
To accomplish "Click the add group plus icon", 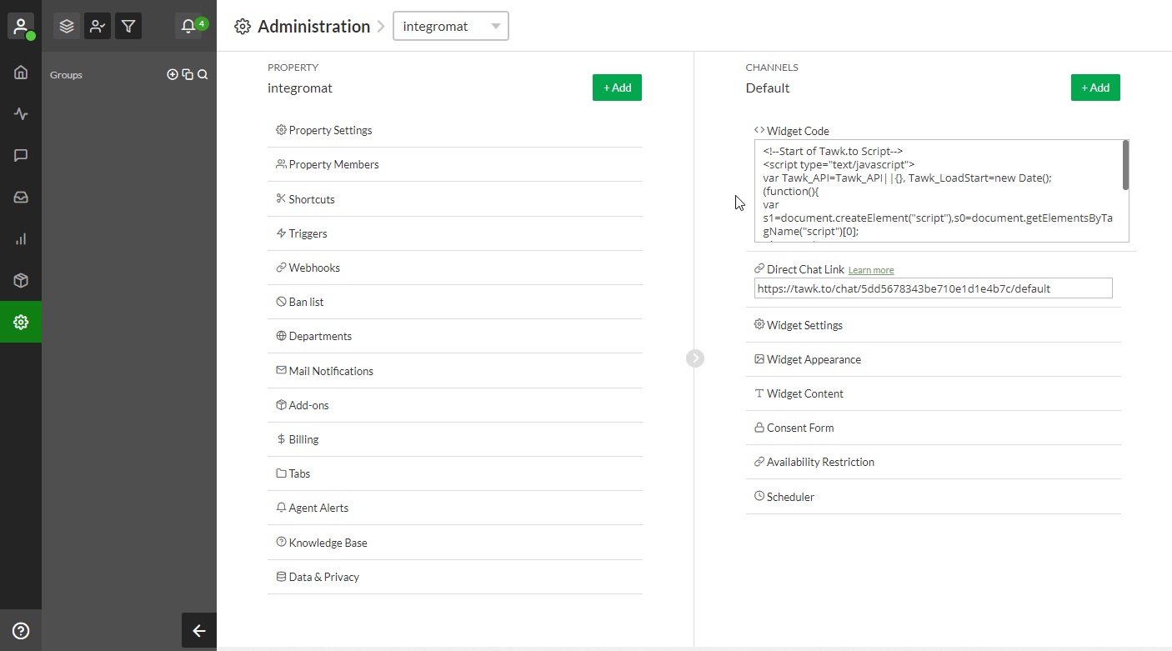I will 173,75.
